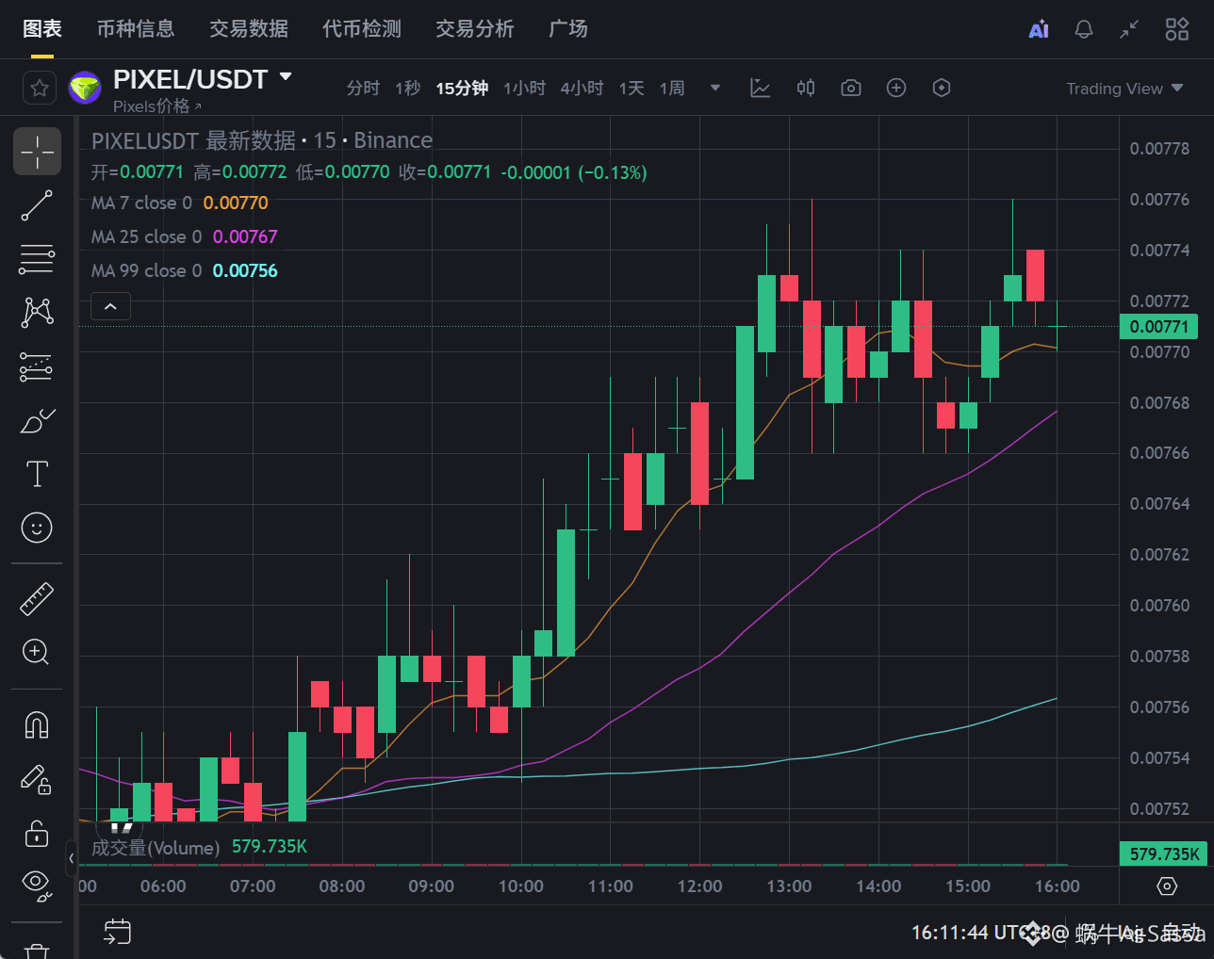Click the 12:00 time axis label
The height and width of the screenshot is (959, 1214).
tap(699, 886)
